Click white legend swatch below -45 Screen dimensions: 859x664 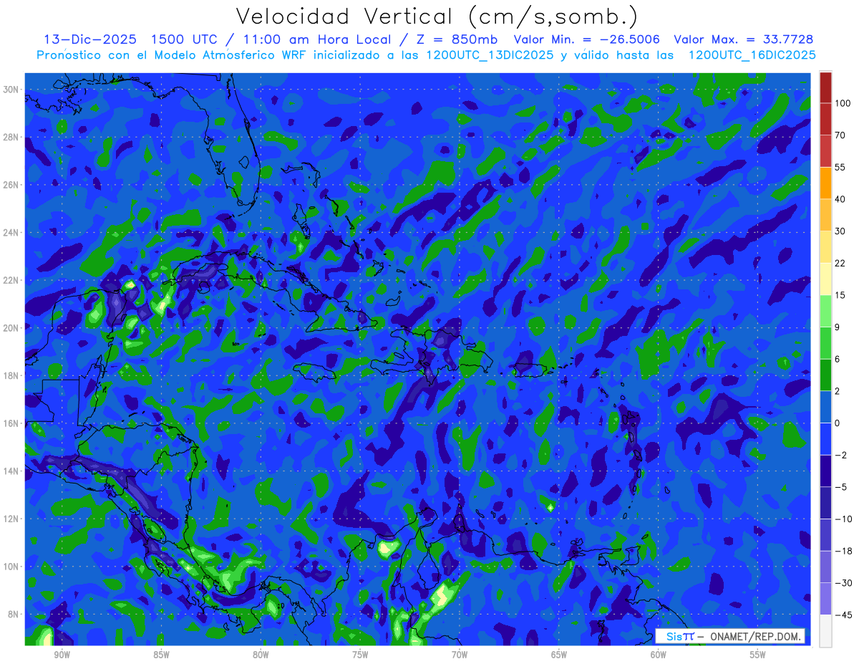point(825,630)
